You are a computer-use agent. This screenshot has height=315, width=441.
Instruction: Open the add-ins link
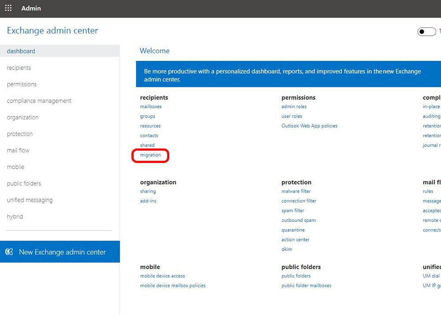coord(148,201)
